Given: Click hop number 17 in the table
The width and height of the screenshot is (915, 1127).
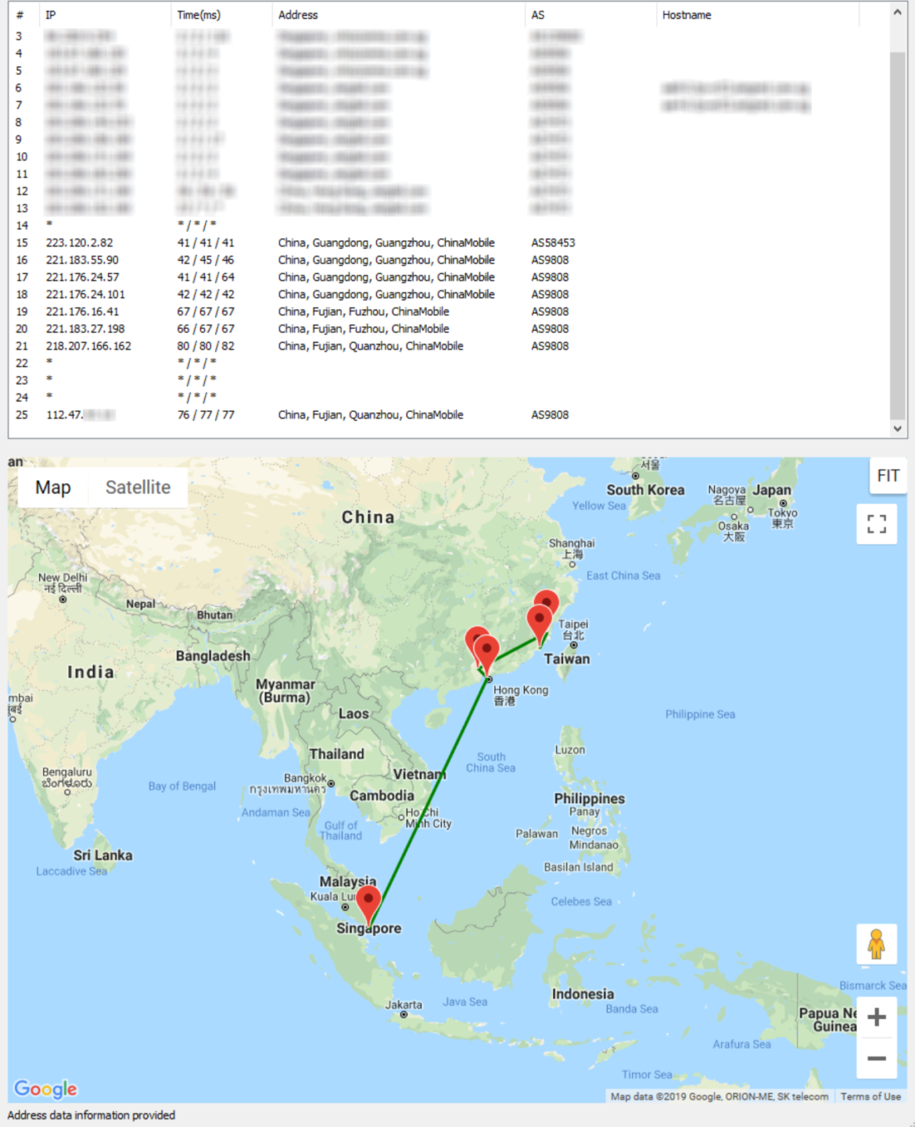Looking at the screenshot, I should (x=22, y=277).
